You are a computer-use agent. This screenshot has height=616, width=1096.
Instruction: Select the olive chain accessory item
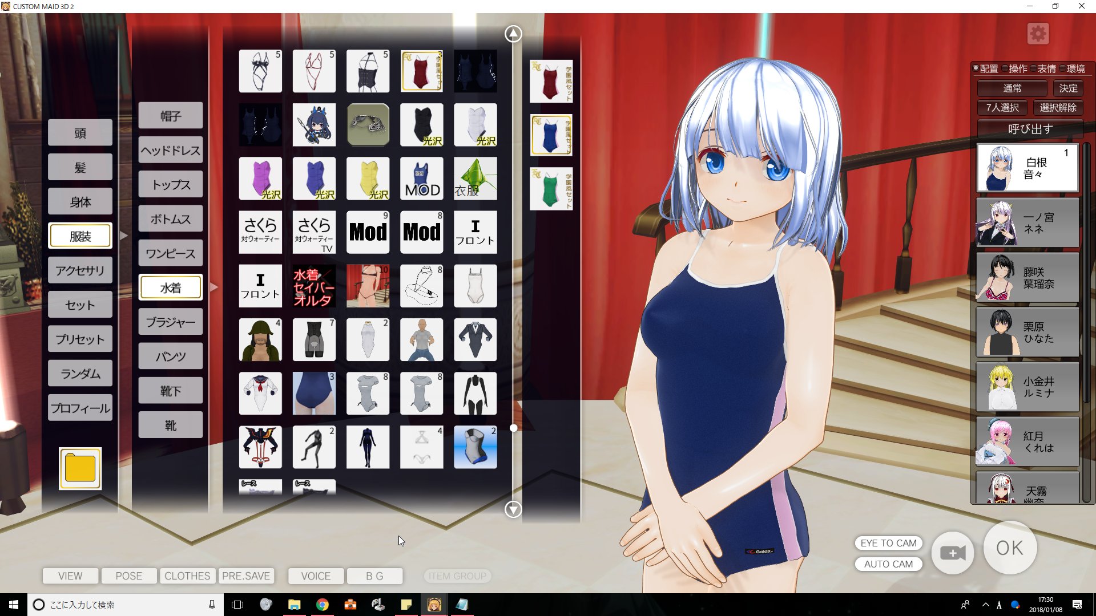[368, 124]
